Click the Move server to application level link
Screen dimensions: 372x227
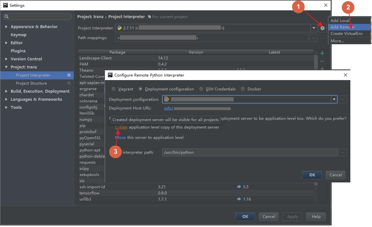point(120,138)
